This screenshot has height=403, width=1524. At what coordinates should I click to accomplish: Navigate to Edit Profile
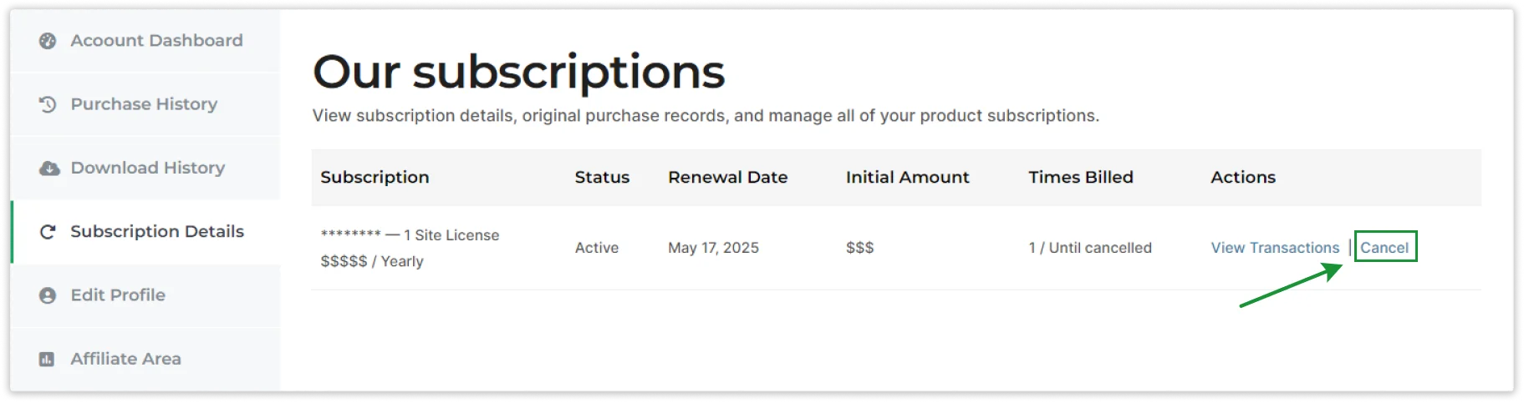118,295
